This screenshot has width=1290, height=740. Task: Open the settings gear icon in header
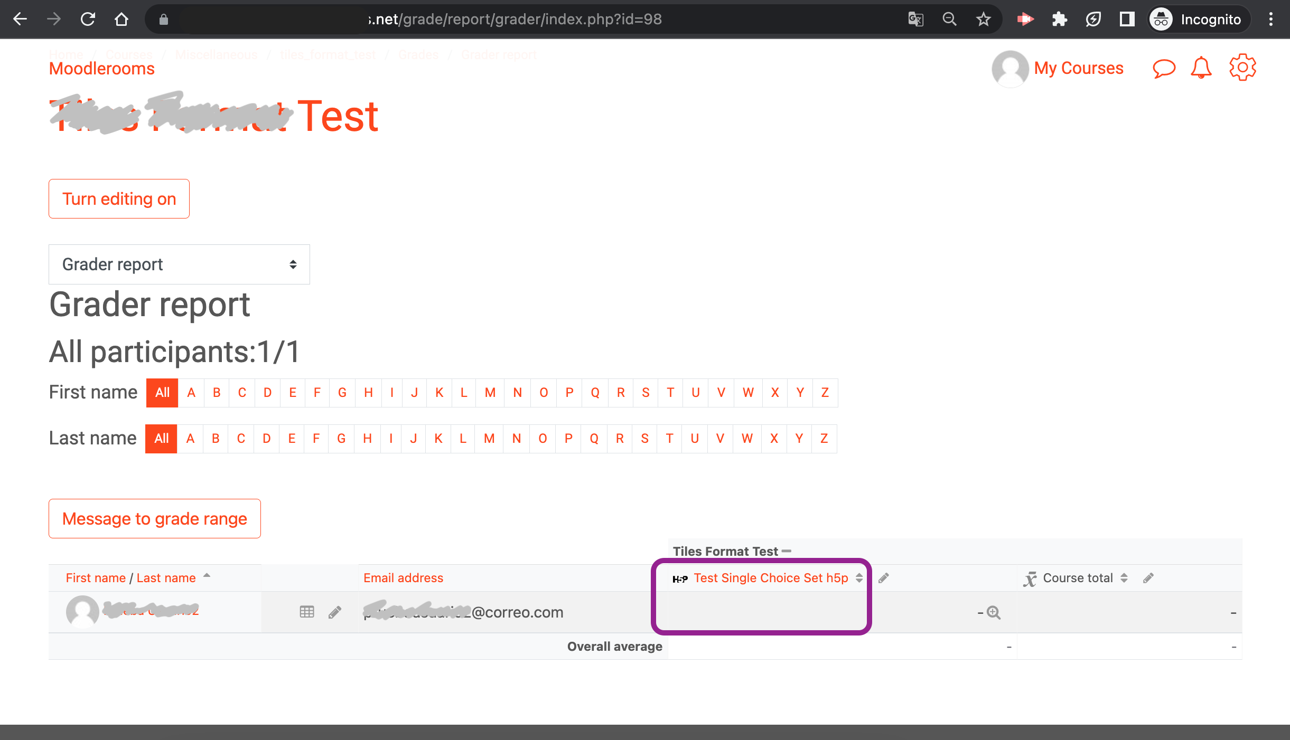tap(1242, 67)
